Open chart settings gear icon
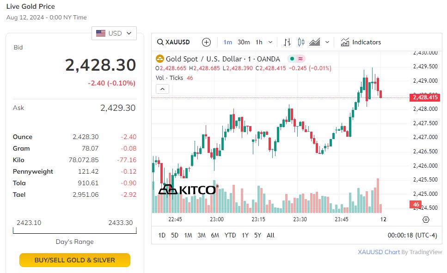The image size is (447, 273). coord(426,219)
